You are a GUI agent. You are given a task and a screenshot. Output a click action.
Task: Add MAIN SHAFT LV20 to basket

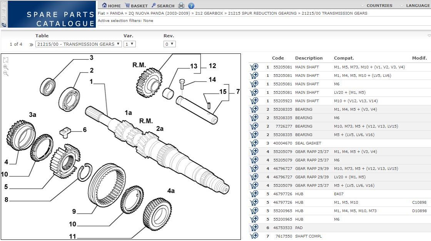point(254,92)
